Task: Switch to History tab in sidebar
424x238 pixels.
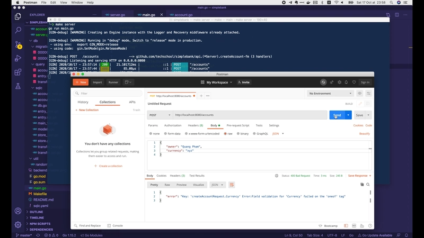Action: click(x=83, y=102)
